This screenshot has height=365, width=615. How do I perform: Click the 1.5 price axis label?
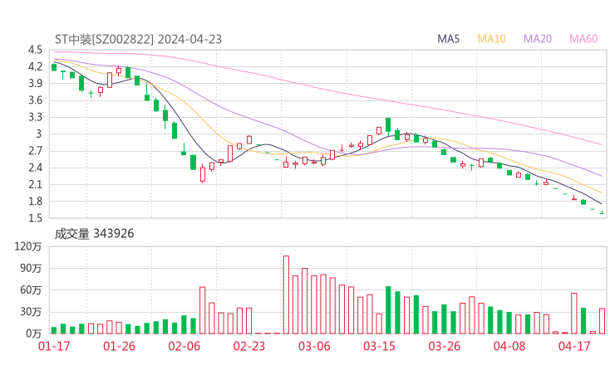pyautogui.click(x=35, y=218)
